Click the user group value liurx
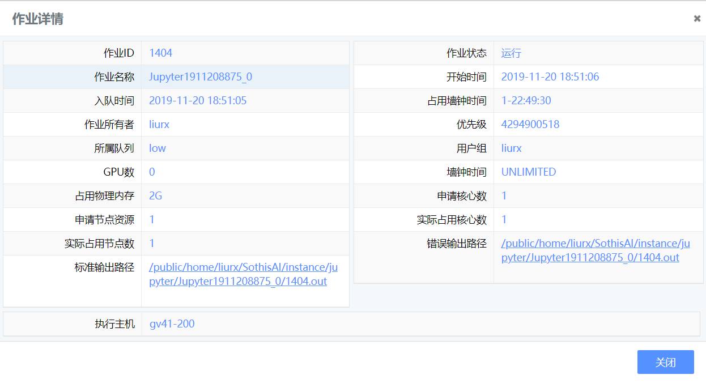This screenshot has height=383, width=706. tap(511, 148)
